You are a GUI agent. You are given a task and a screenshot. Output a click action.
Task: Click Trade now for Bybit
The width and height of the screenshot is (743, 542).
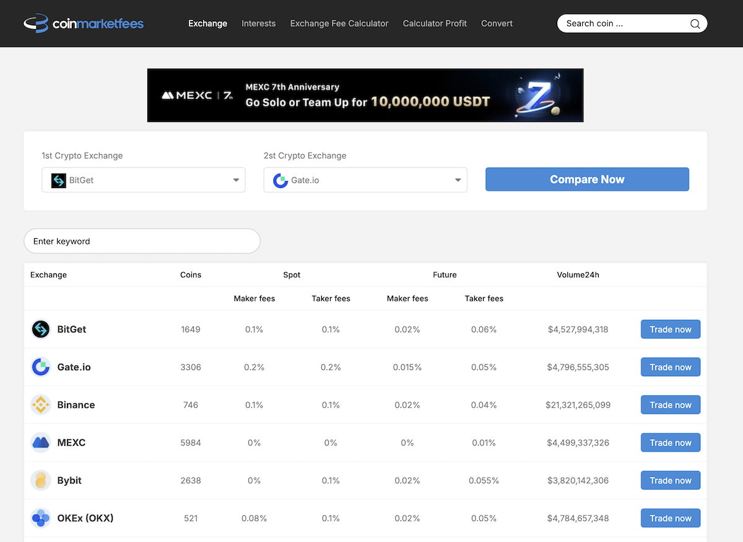pyautogui.click(x=671, y=480)
